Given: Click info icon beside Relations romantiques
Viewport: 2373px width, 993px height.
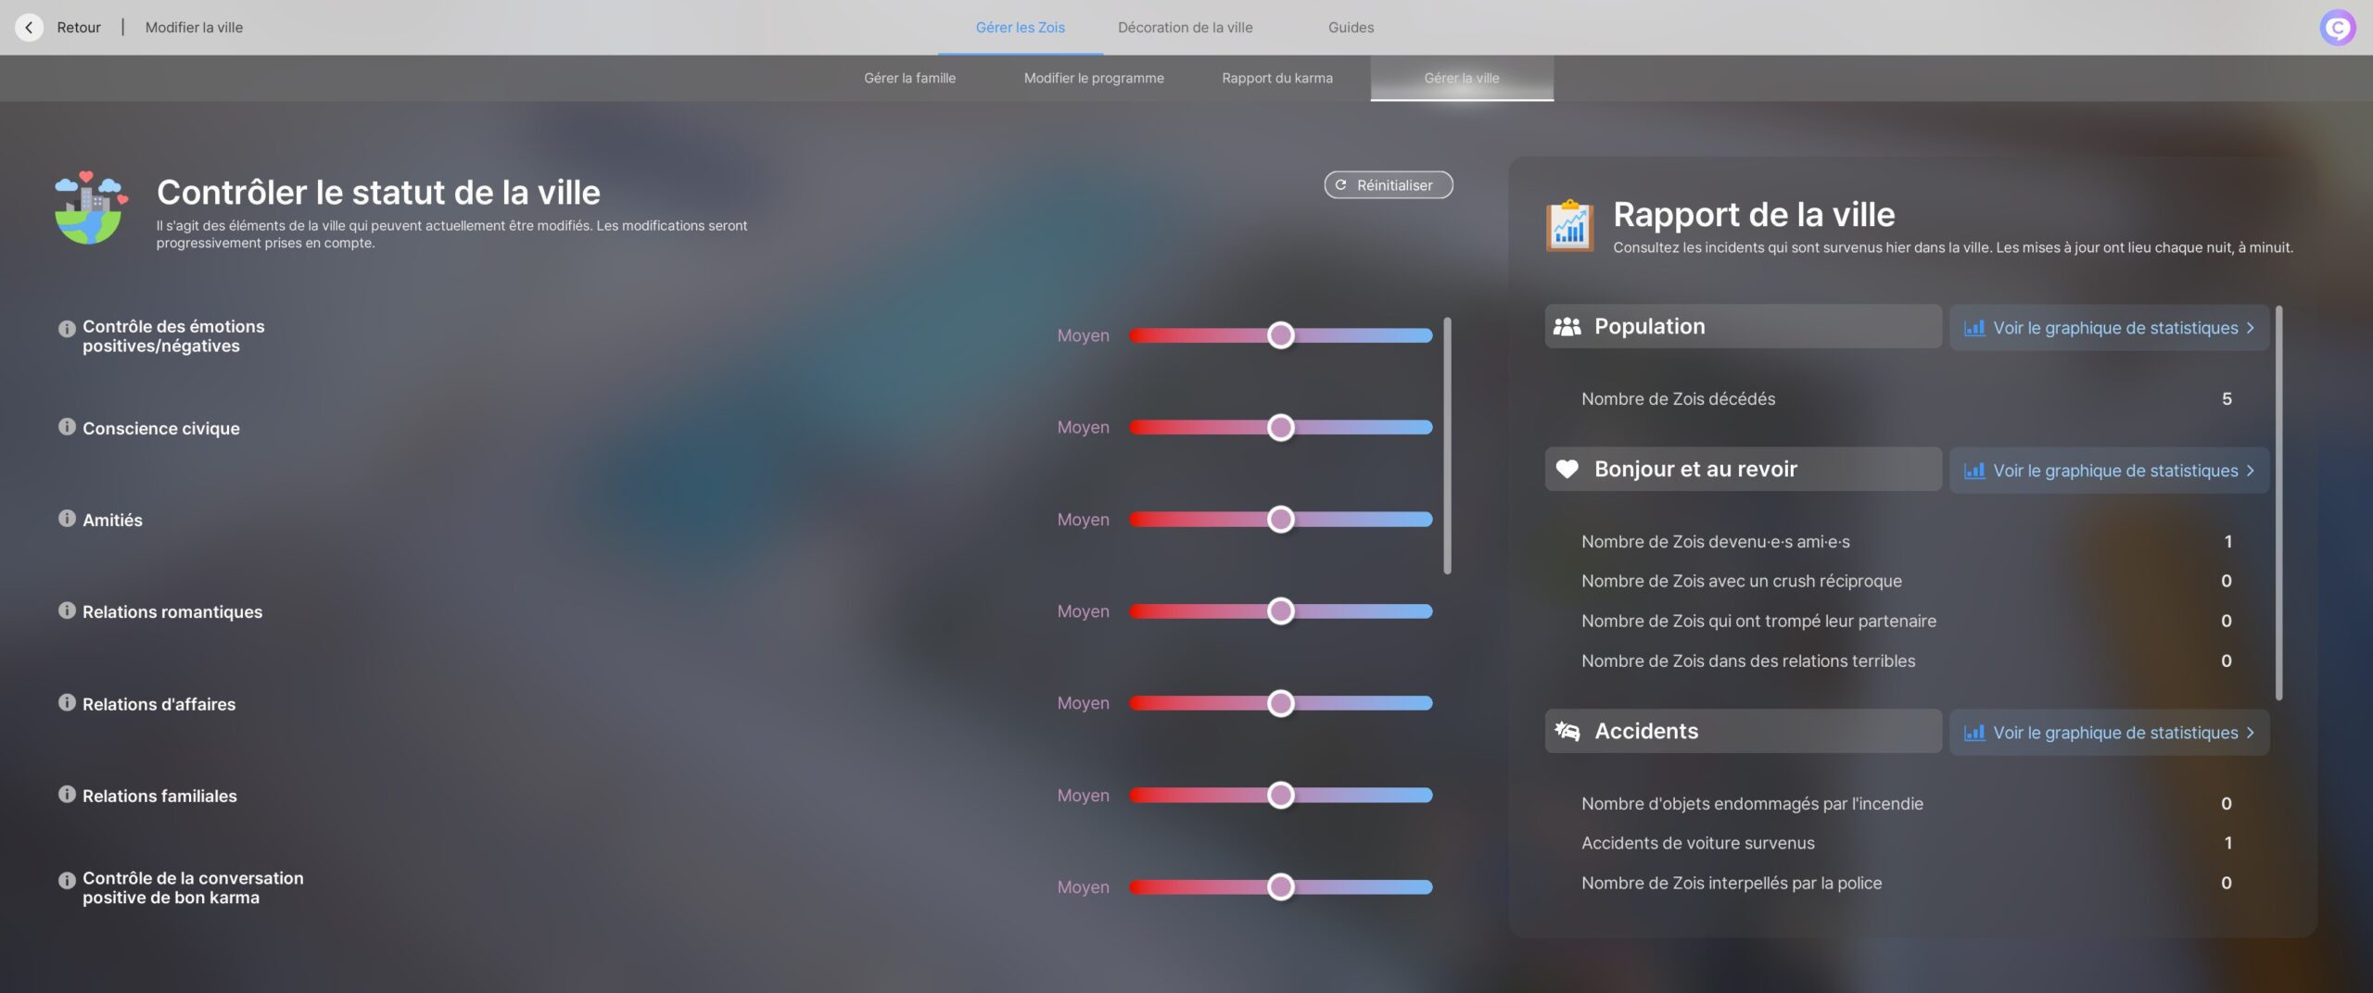Looking at the screenshot, I should [x=67, y=610].
